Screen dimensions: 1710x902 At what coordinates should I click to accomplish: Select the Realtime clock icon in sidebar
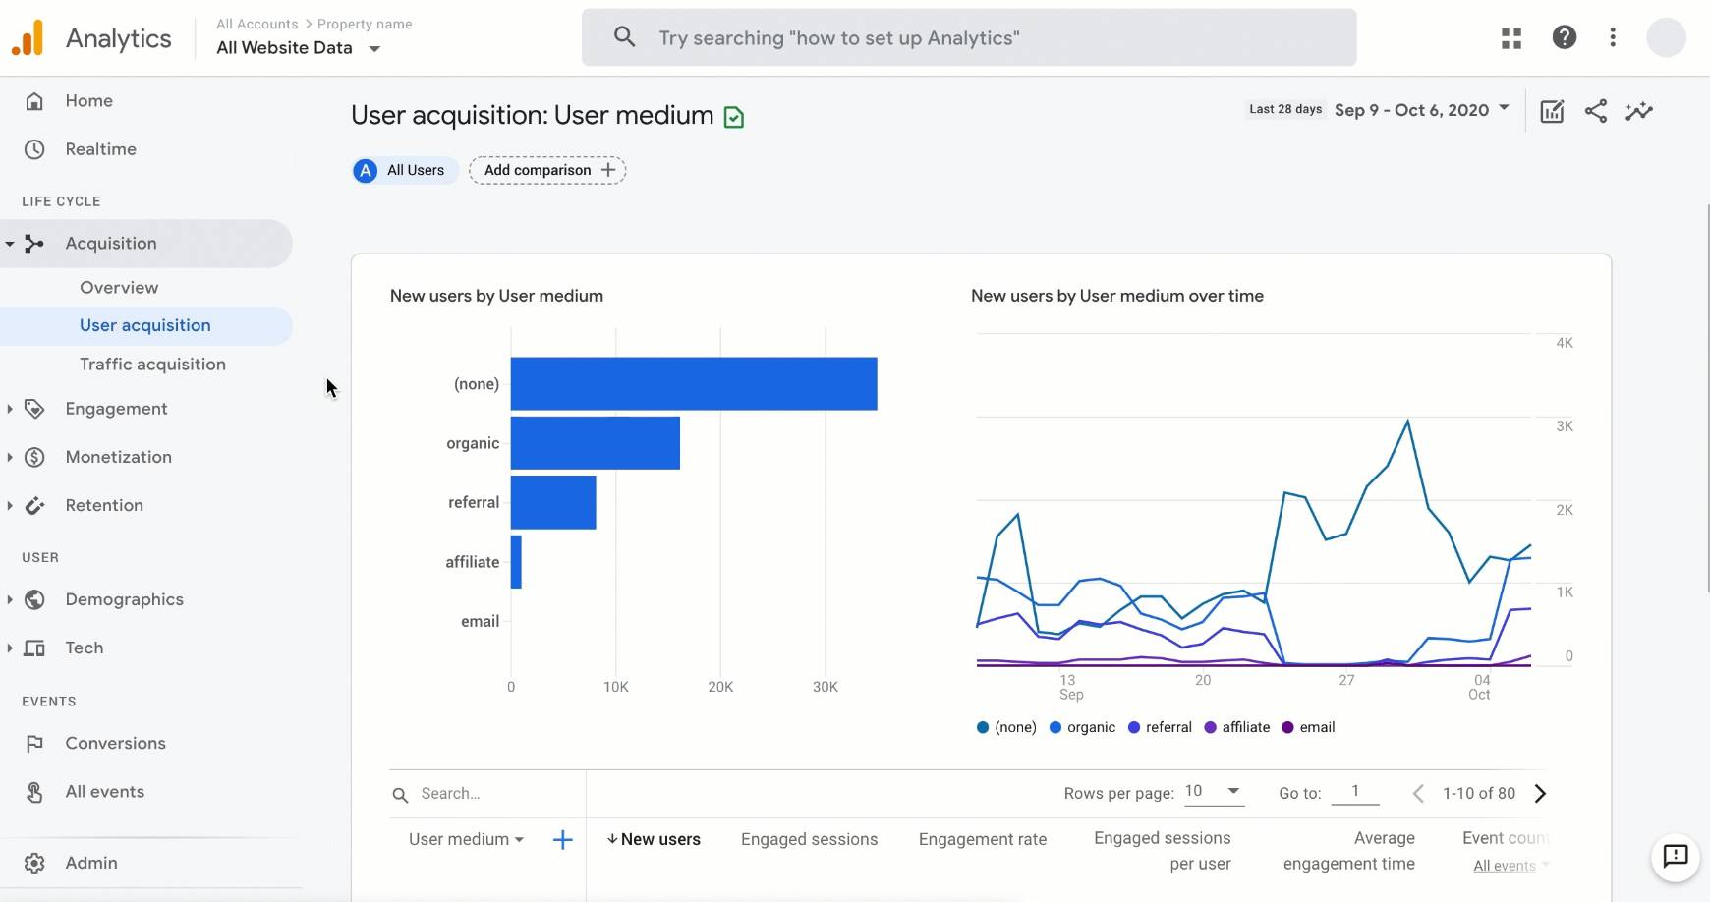coord(33,148)
